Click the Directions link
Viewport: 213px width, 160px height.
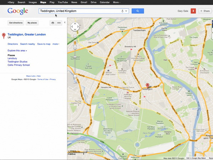[x=13, y=44]
